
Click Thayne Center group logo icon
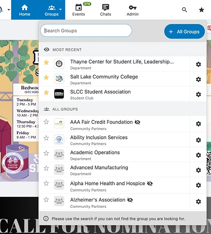pos(59,64)
